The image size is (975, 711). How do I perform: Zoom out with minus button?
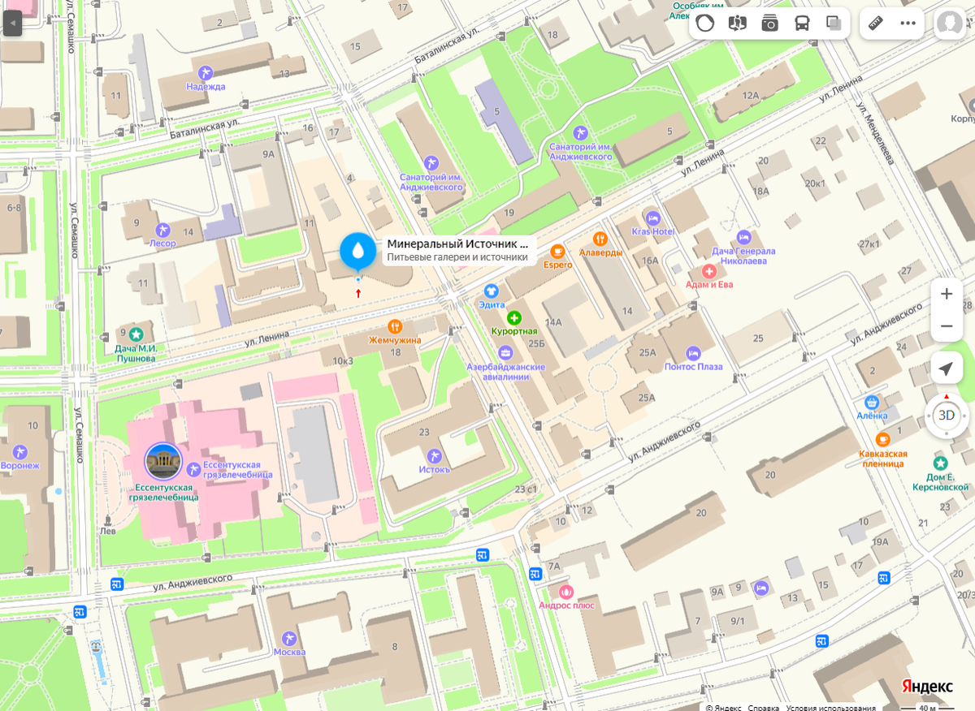coord(947,326)
